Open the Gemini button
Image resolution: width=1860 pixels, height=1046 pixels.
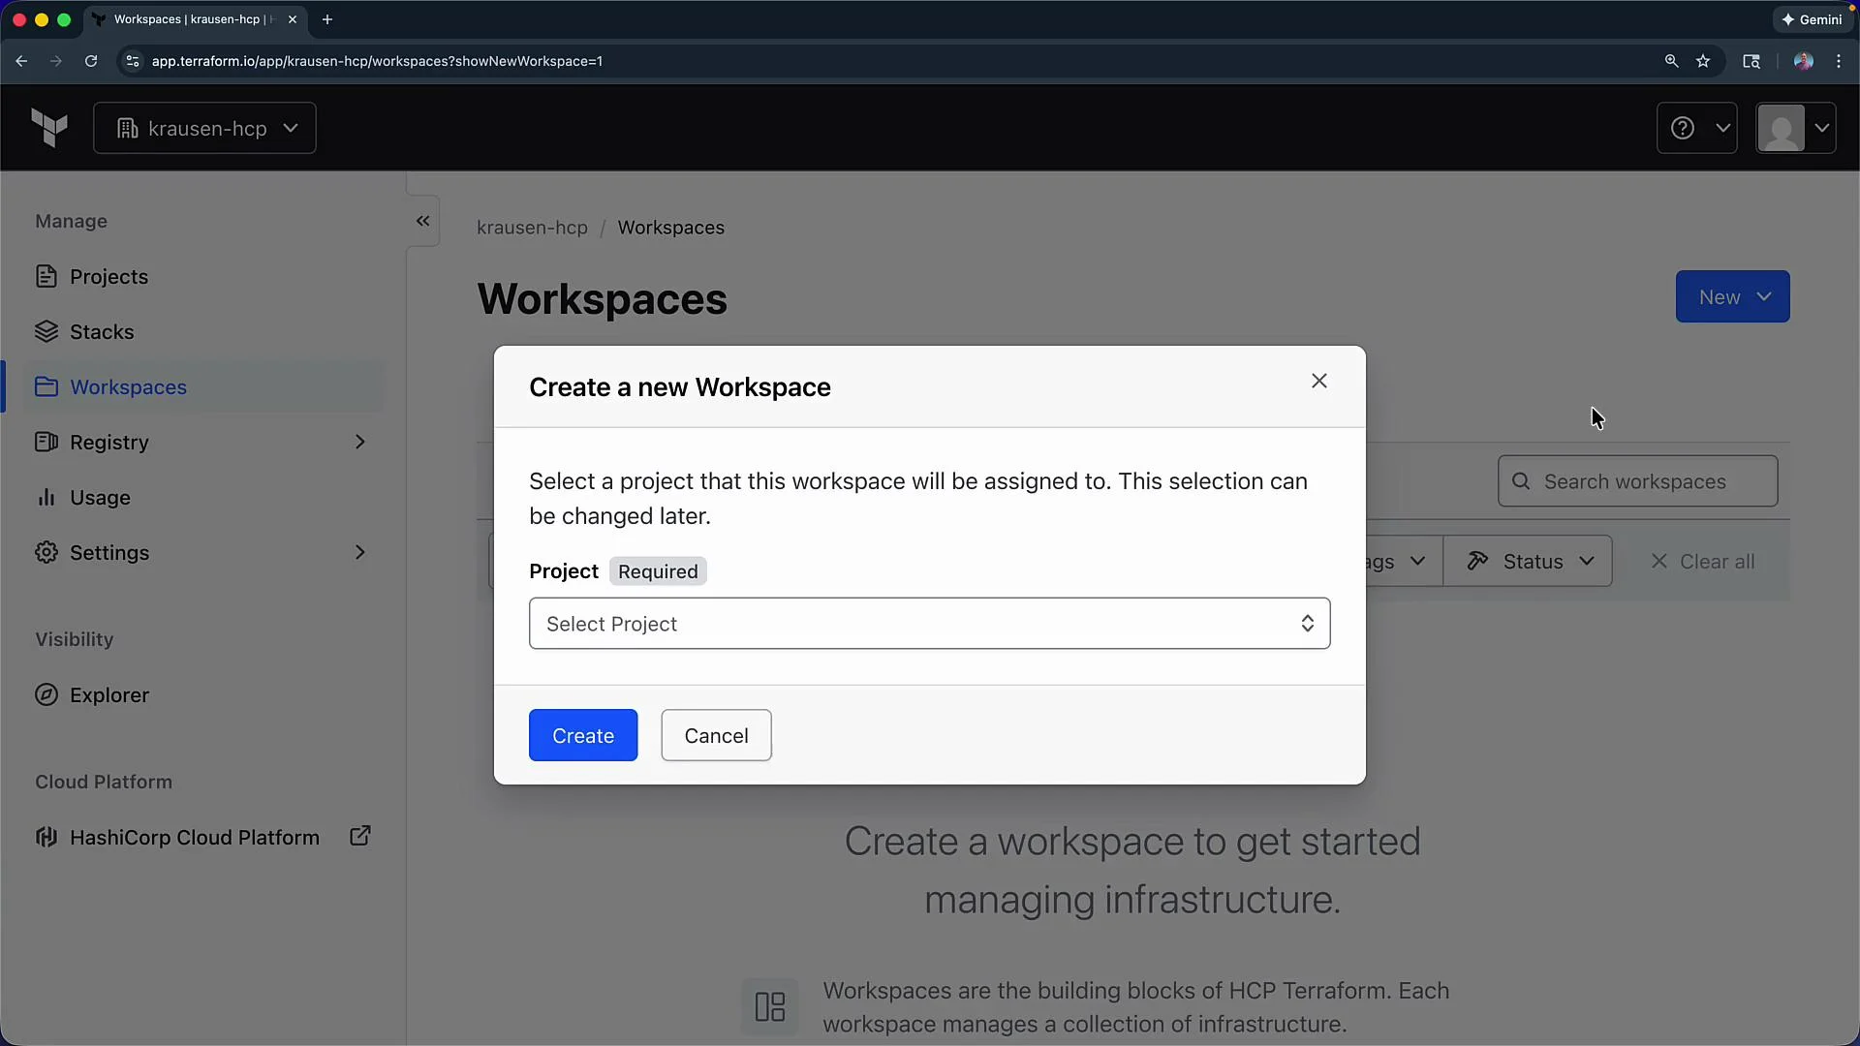pos(1812,19)
